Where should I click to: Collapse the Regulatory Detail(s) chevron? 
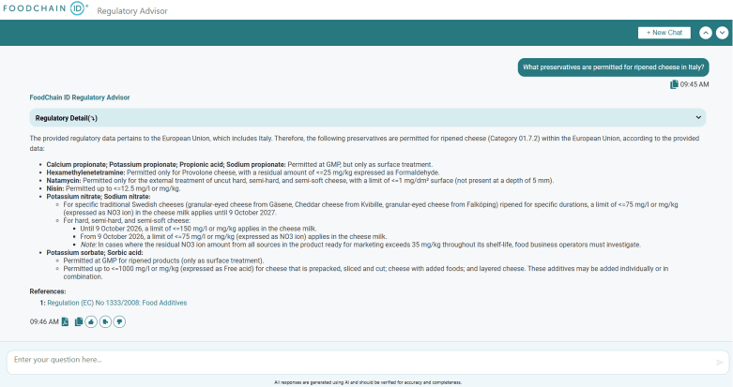(x=699, y=118)
